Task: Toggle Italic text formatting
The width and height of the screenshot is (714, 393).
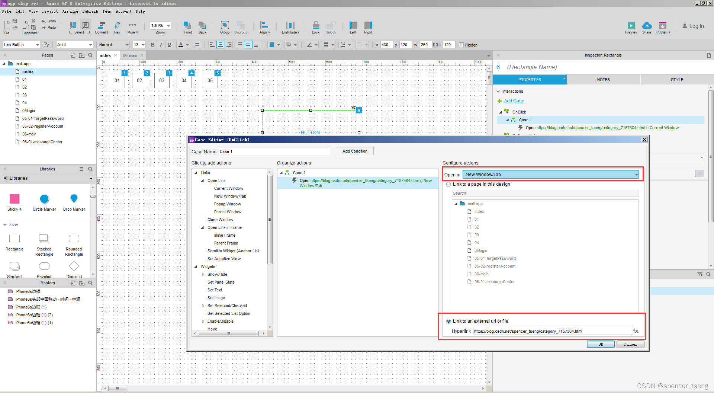Action: click(x=161, y=45)
